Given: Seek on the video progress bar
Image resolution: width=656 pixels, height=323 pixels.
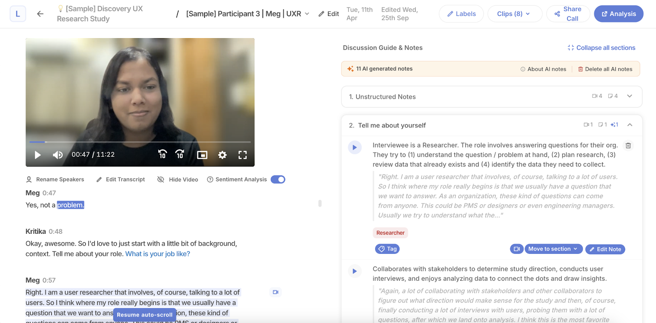Looking at the screenshot, I should click(140, 142).
